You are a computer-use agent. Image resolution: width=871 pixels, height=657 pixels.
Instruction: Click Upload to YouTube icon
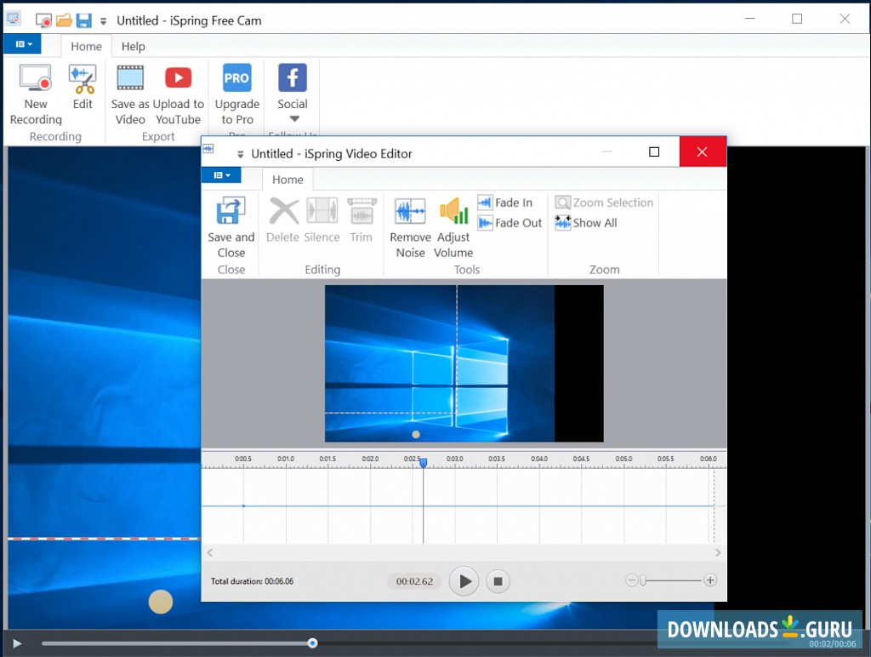pos(179,80)
